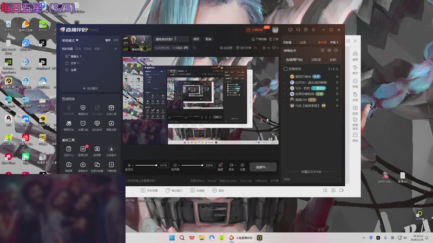433x243 pixels.
Task: Open the 美颜 beauty tool in bottom bar
Action: pos(220,167)
